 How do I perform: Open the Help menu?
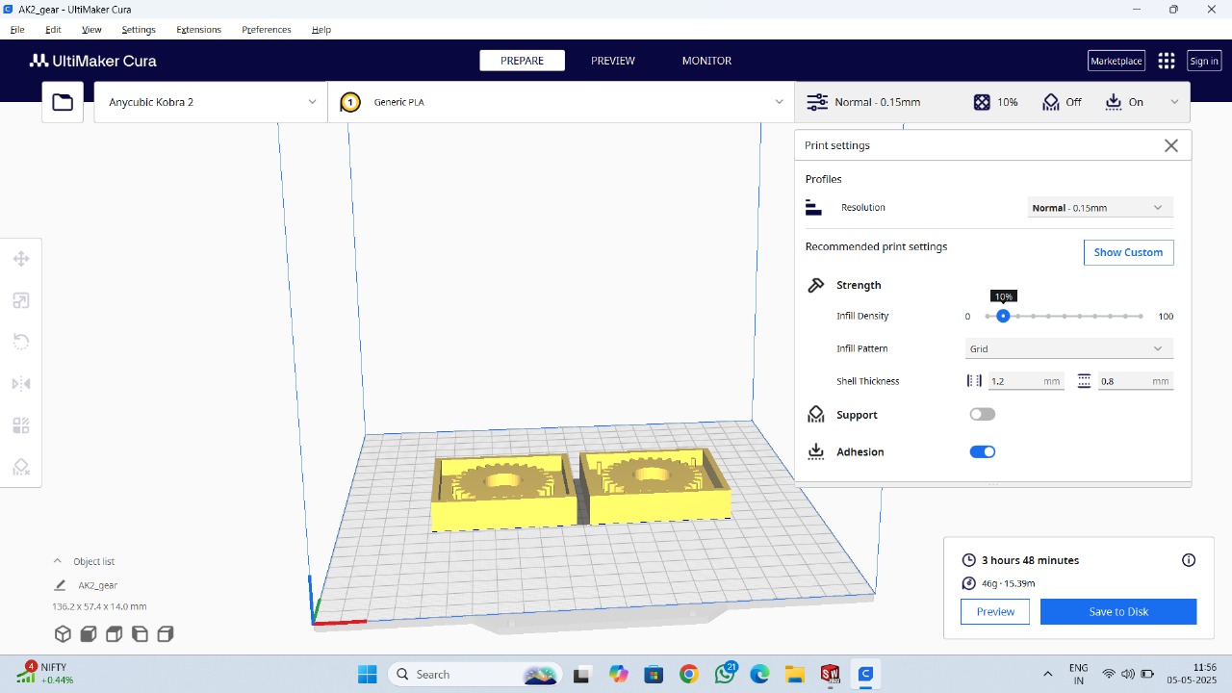click(321, 30)
